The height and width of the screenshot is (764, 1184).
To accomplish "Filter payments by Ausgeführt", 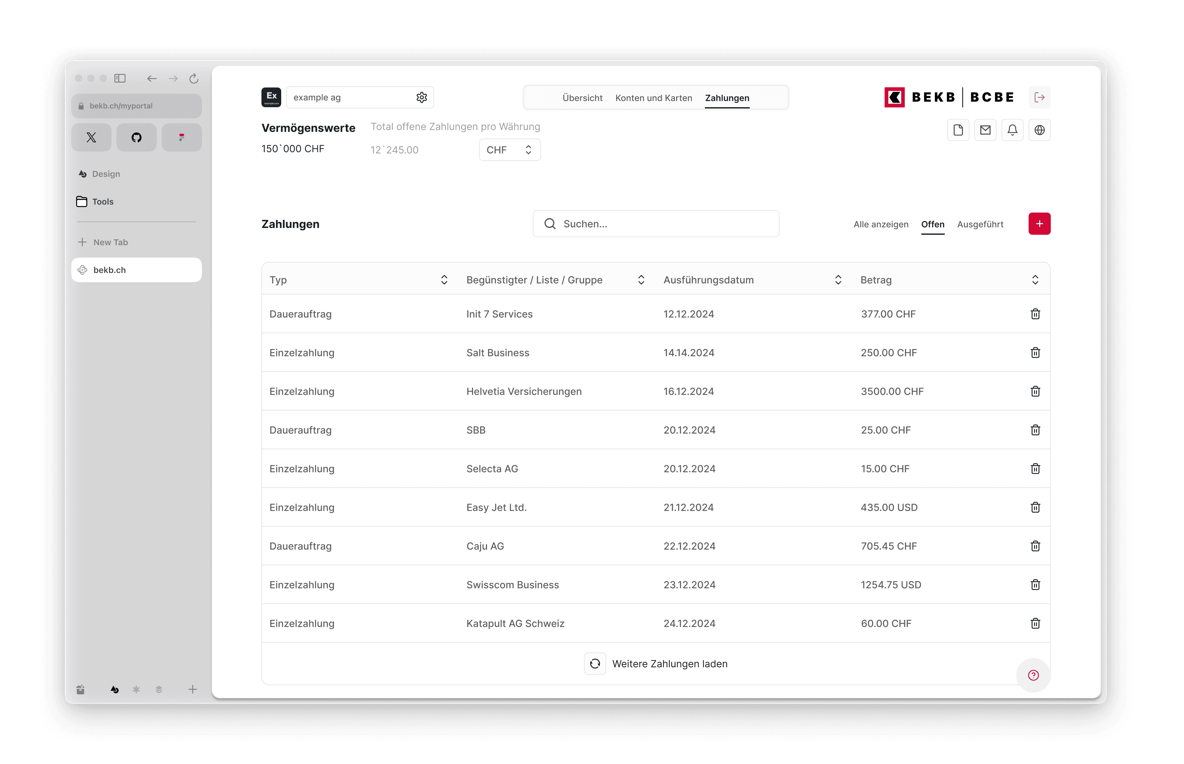I will 980,224.
